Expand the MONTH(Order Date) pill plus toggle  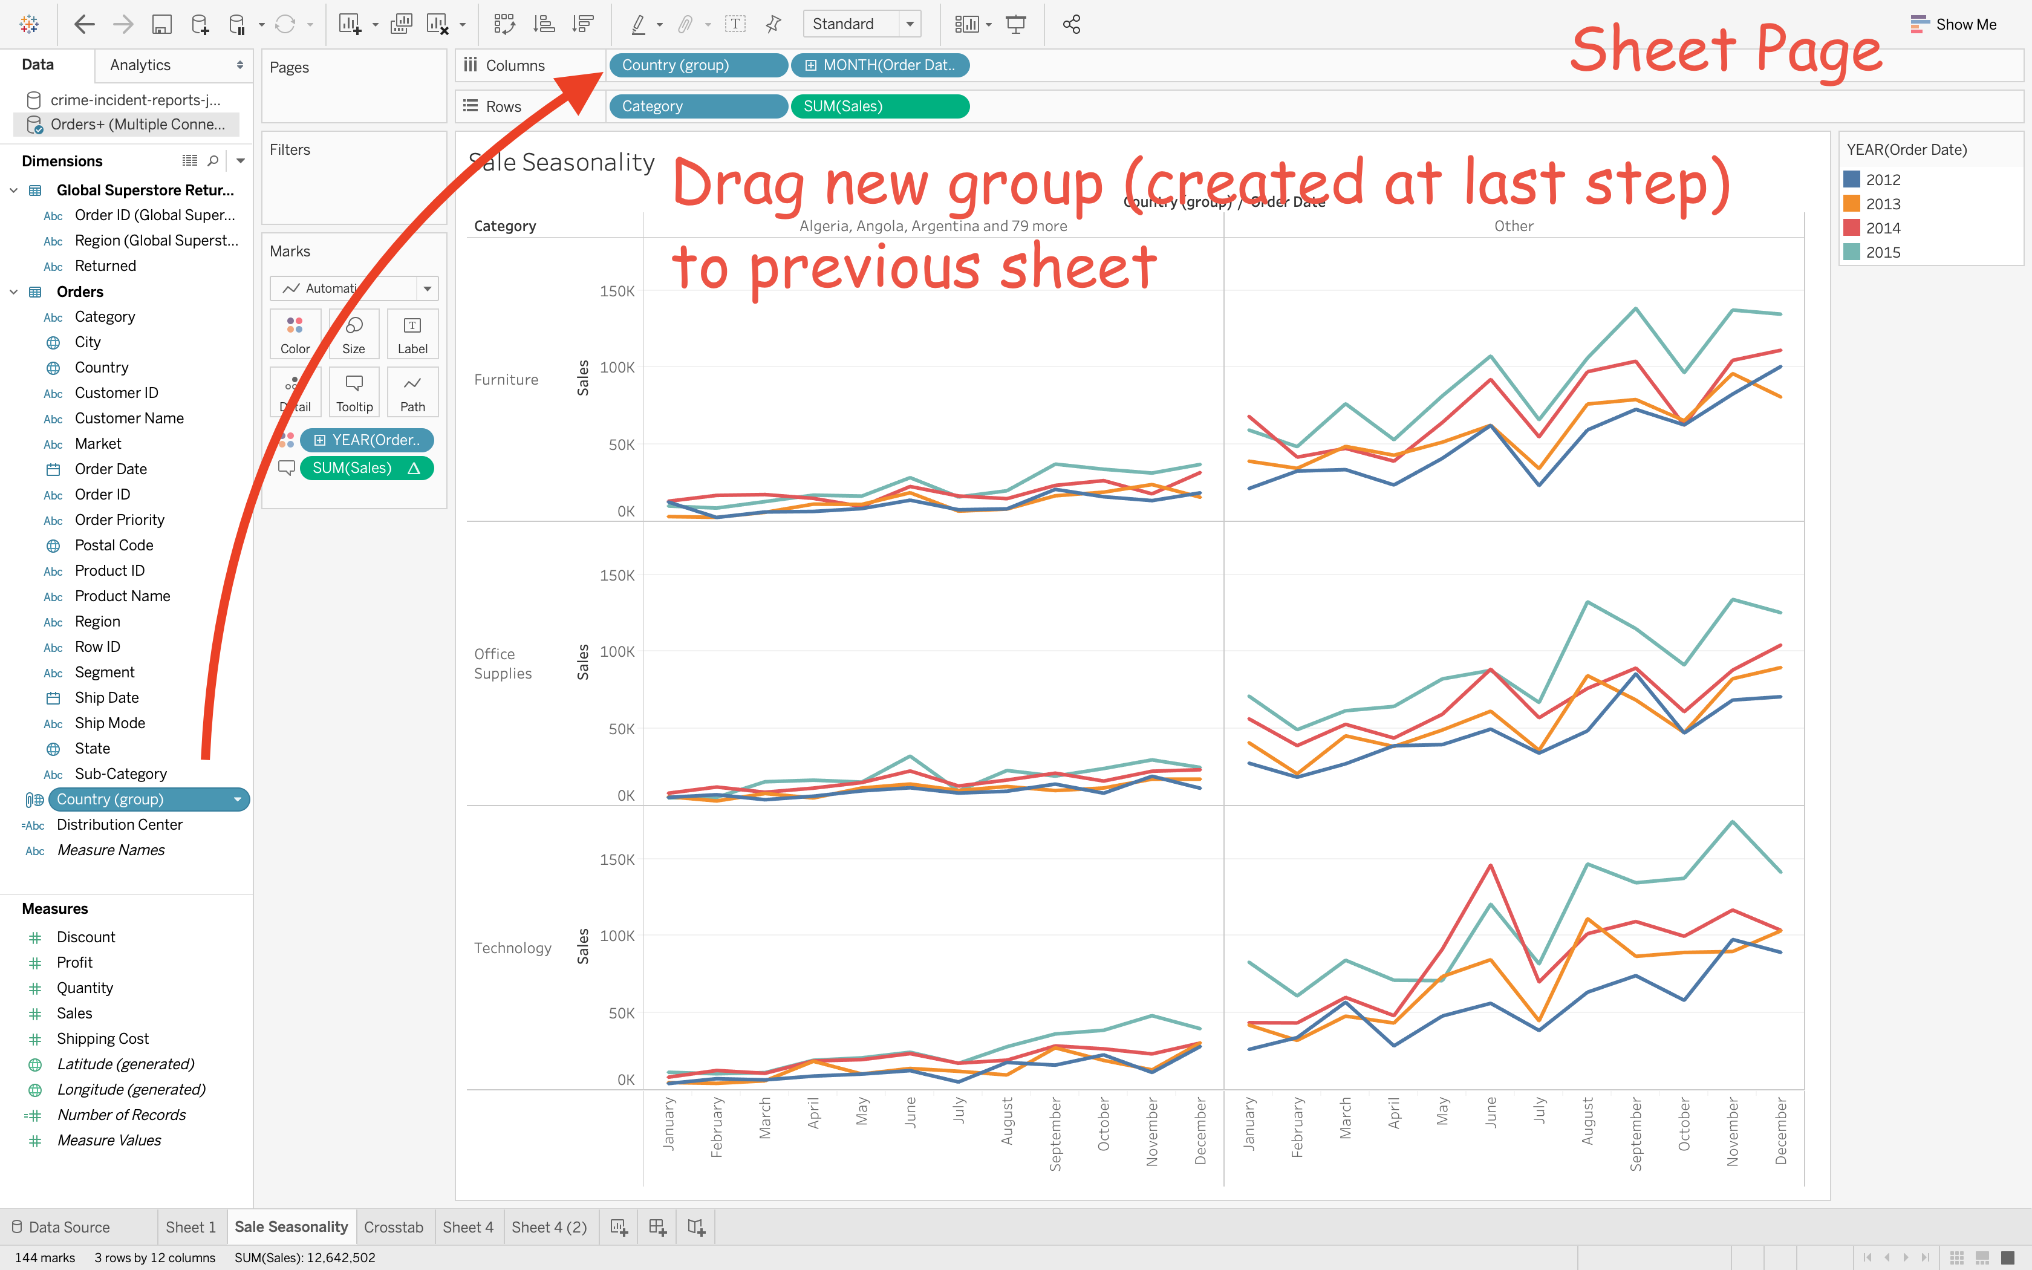pos(810,65)
